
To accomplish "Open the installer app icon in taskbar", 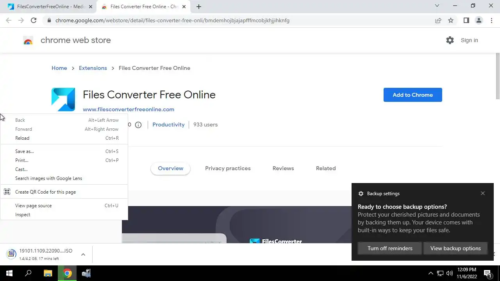I will (86, 273).
